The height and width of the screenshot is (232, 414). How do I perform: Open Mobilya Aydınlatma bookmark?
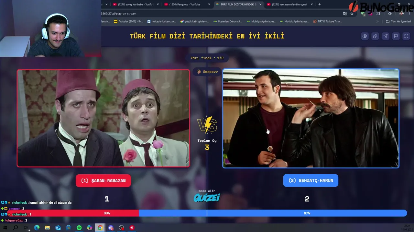[x=261, y=22]
